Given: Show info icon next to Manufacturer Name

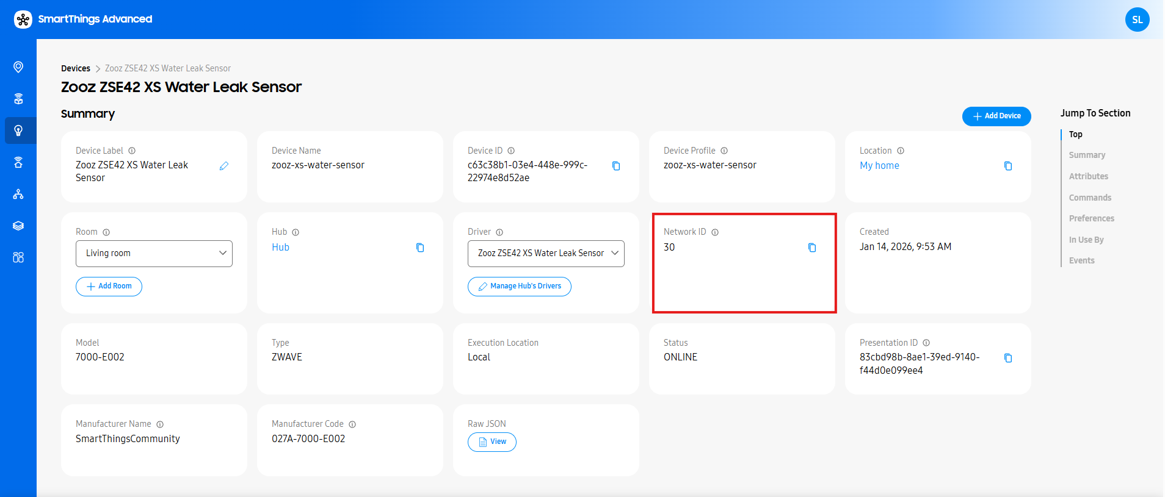Looking at the screenshot, I should [x=160, y=424].
